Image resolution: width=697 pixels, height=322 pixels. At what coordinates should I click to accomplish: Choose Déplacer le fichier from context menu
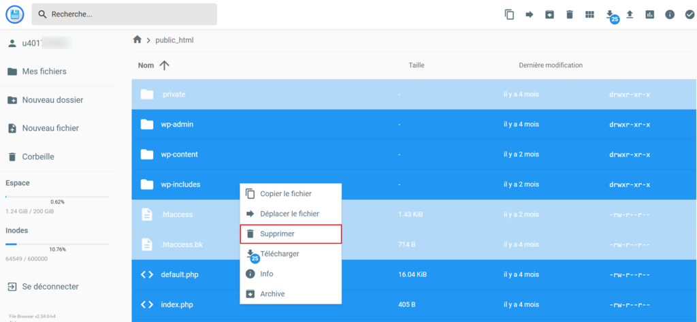coord(291,214)
